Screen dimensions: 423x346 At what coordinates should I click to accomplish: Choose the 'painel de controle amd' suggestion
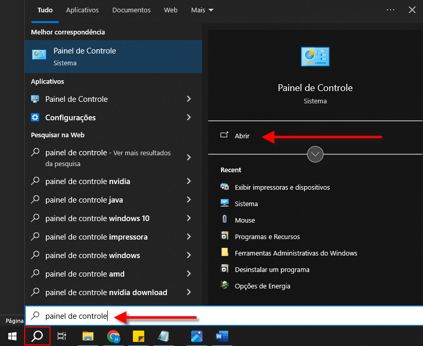pyautogui.click(x=113, y=274)
